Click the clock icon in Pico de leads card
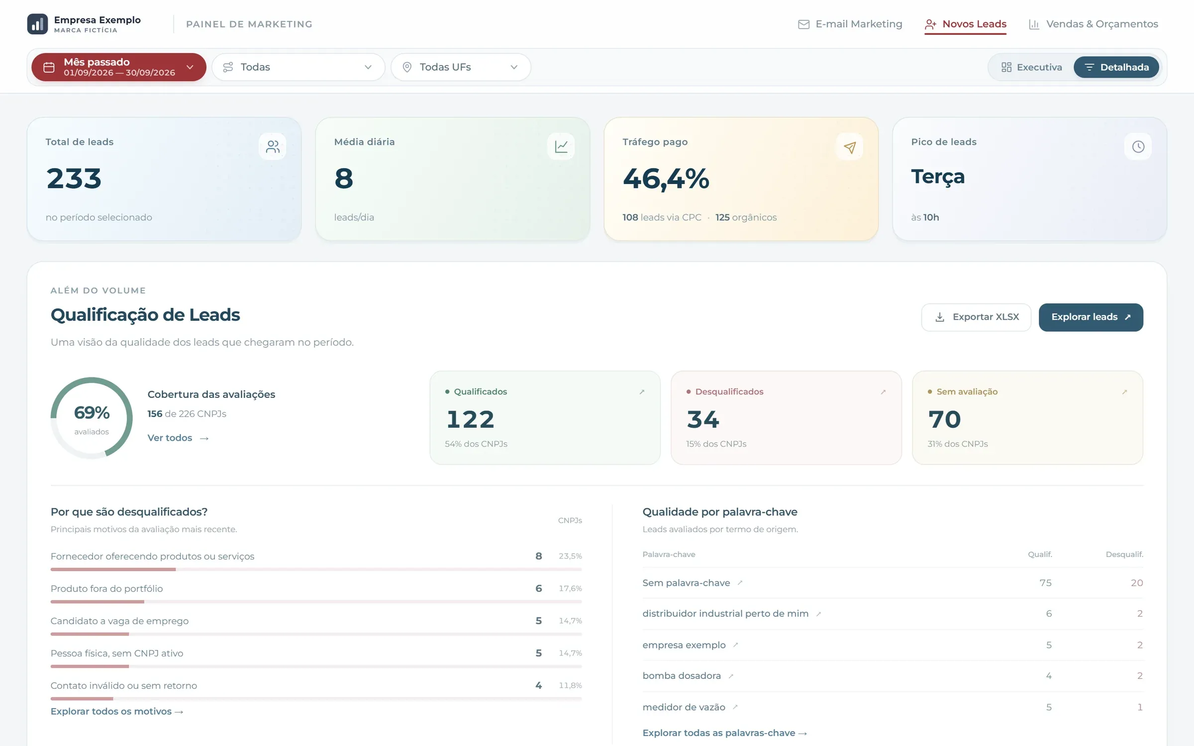 pos(1138,147)
